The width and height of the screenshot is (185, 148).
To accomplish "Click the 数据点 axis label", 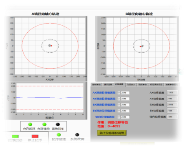I will pos(50,118).
